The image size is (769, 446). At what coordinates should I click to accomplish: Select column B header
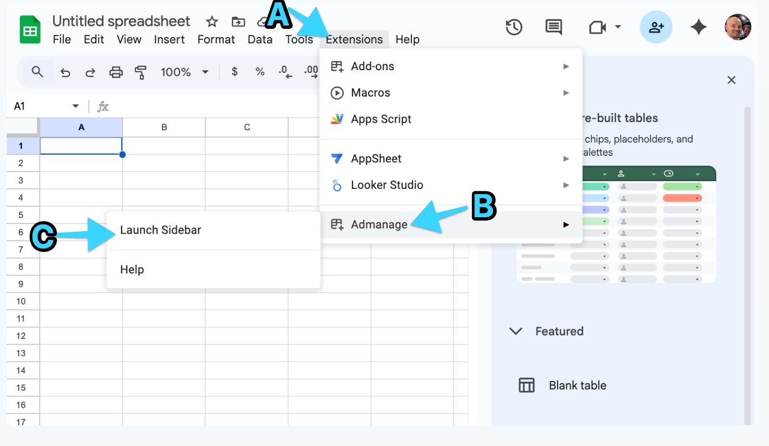point(164,127)
